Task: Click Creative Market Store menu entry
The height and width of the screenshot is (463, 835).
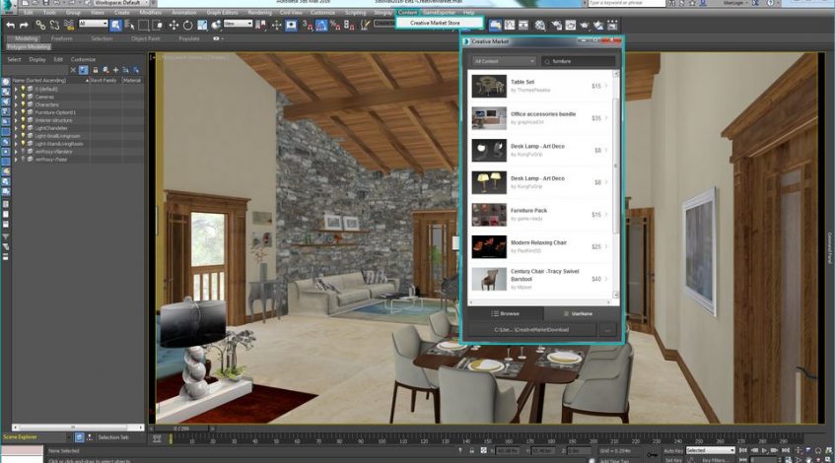Action: pos(435,23)
